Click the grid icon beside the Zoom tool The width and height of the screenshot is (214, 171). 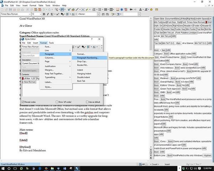(x=62, y=9)
